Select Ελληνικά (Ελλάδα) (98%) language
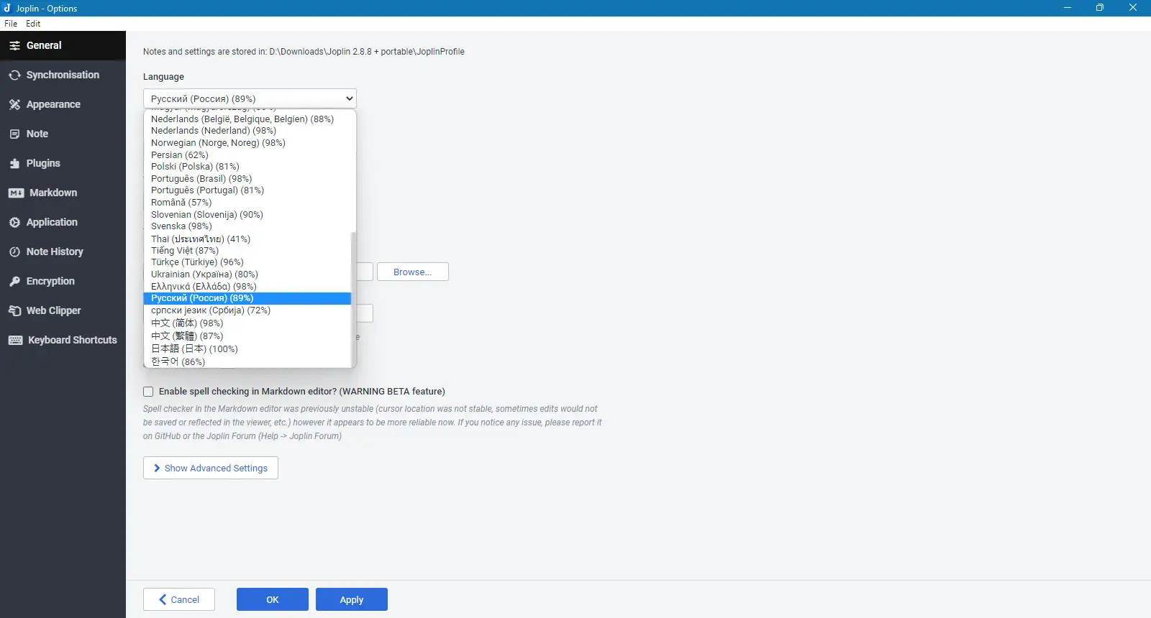 (x=247, y=287)
